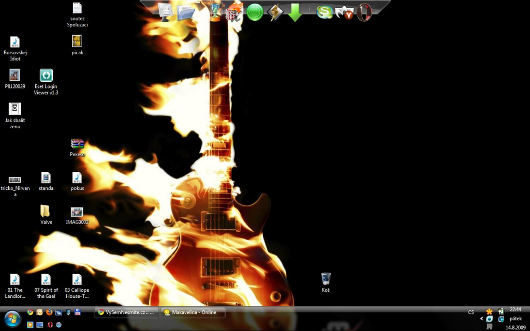530x331 pixels.
Task: Click the down-arrow device Quick Launch icon
Action: click(68, 312)
